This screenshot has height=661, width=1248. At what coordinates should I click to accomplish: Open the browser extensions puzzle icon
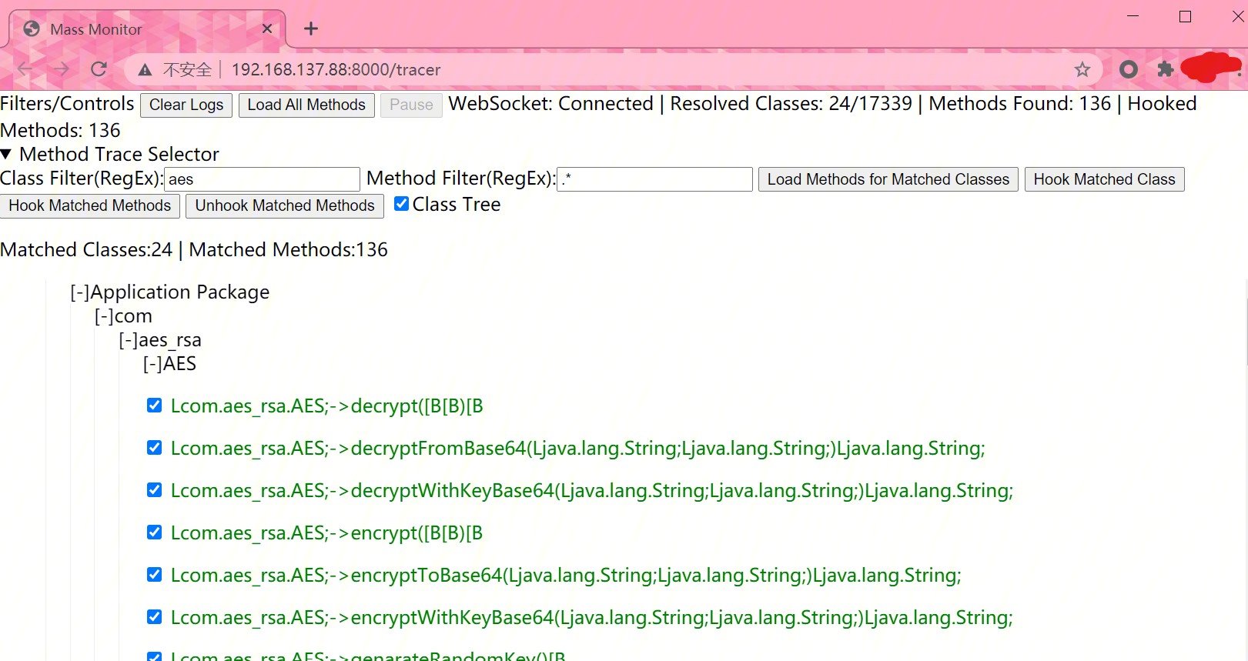click(1166, 69)
